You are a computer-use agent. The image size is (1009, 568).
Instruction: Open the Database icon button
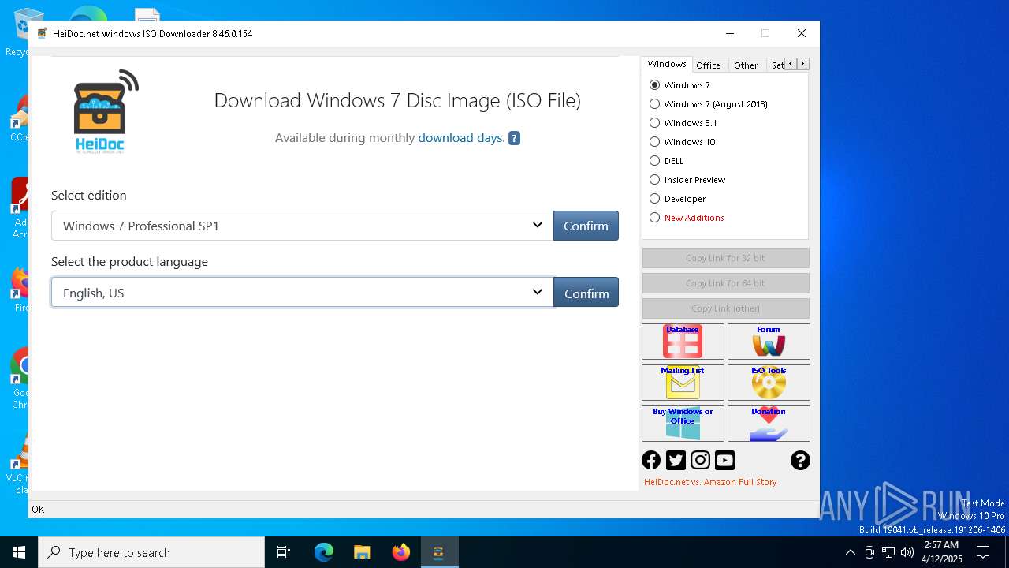tap(683, 342)
